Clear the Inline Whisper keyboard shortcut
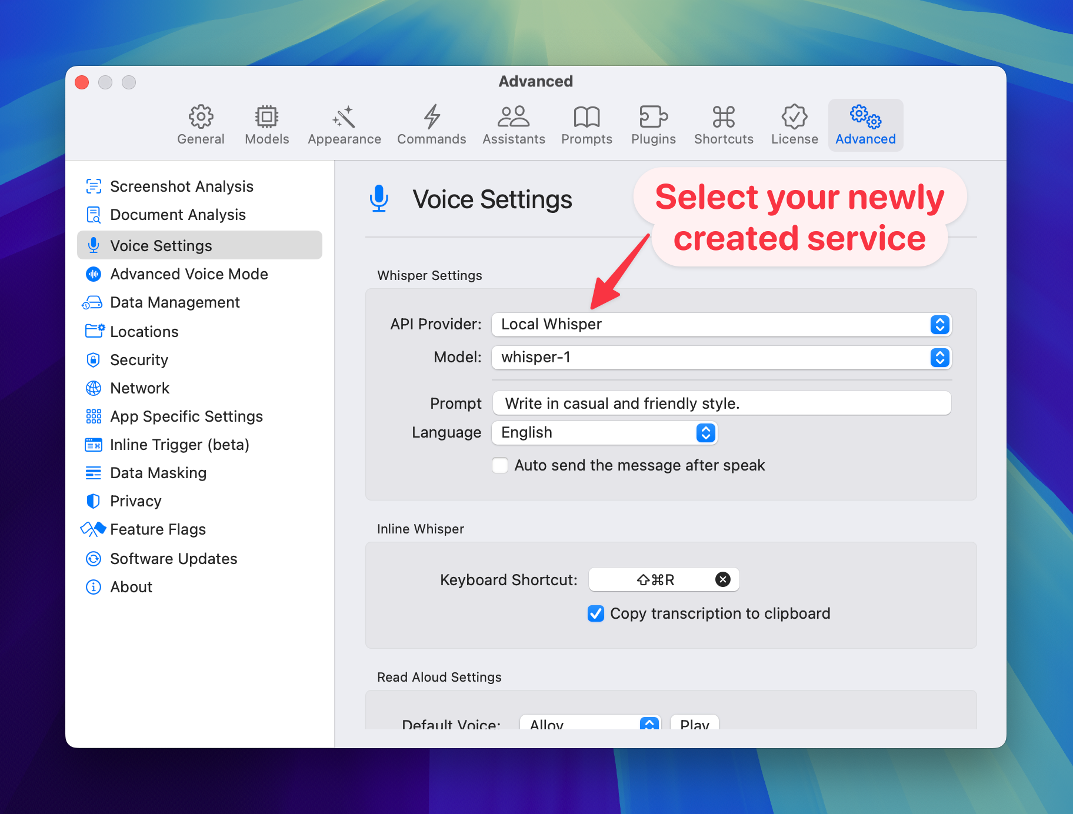Screen dimensions: 1073x814 coord(722,580)
